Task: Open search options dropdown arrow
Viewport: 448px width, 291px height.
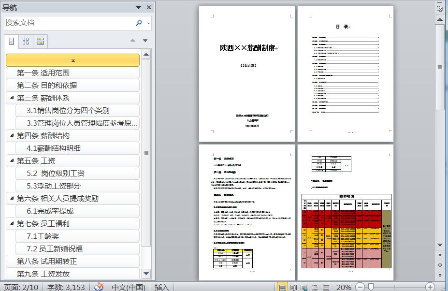Action: (x=148, y=23)
